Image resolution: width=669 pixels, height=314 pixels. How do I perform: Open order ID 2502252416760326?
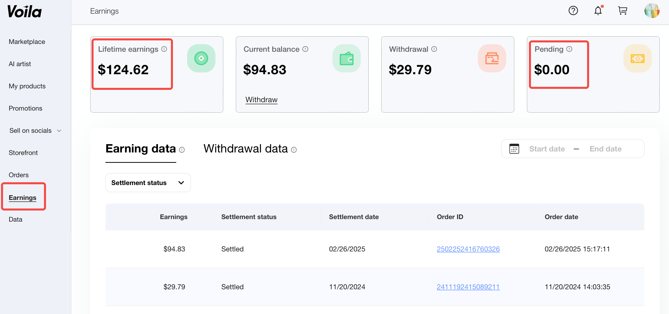tap(468, 249)
